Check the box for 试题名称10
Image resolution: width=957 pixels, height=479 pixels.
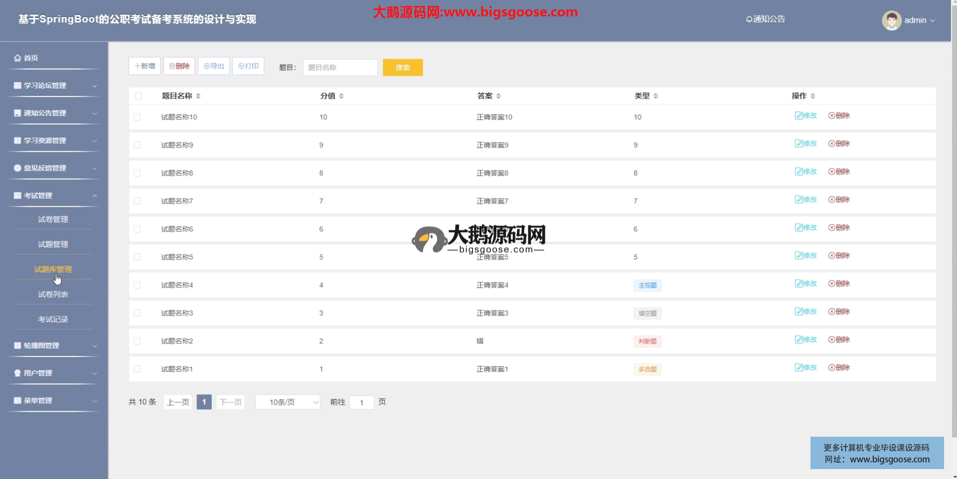tap(138, 117)
